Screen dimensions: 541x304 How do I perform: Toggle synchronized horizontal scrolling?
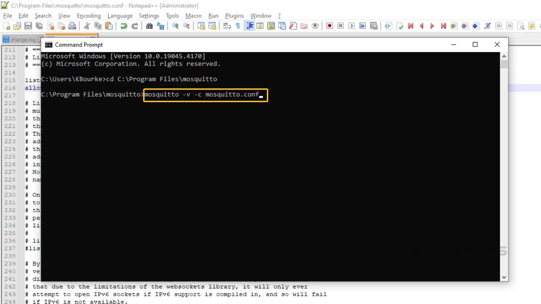click(212, 26)
